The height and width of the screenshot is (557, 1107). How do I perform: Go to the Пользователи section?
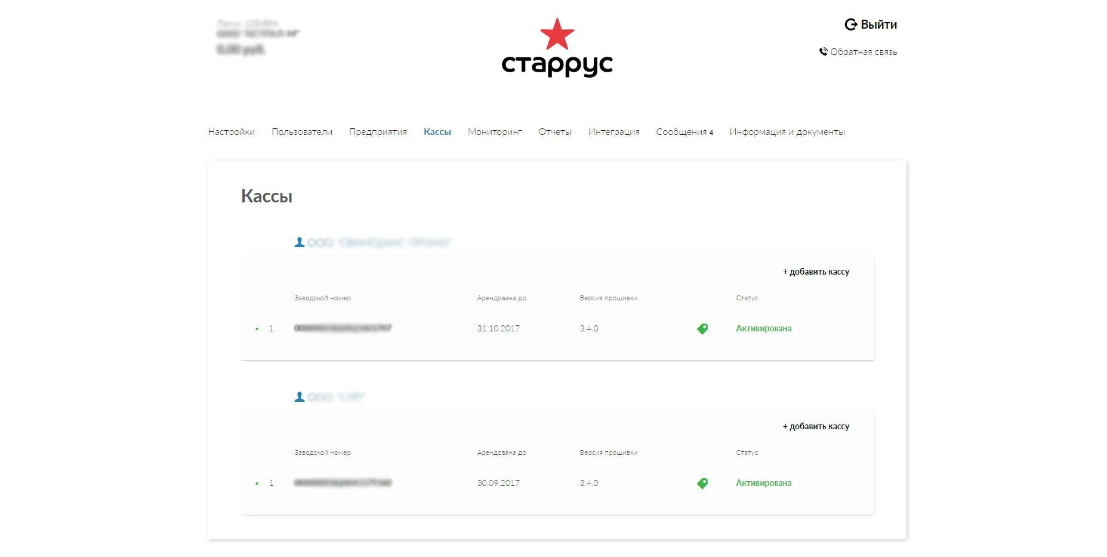pos(302,132)
